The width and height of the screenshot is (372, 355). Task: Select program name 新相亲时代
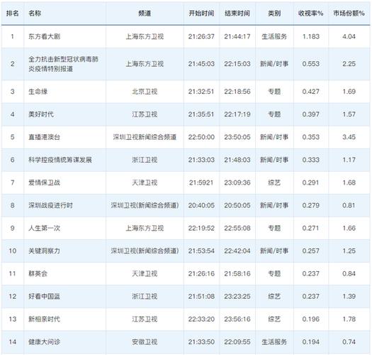(x=45, y=319)
